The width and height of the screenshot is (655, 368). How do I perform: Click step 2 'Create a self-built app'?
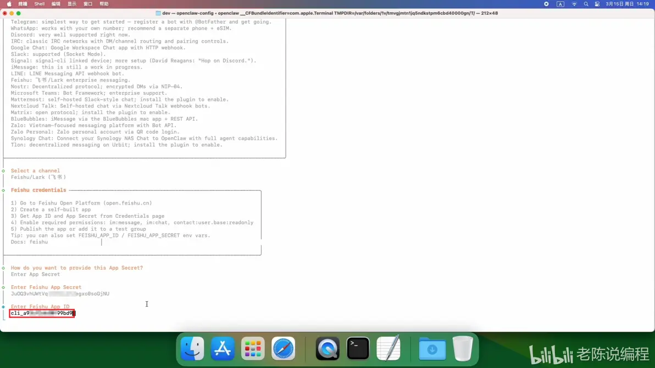point(51,210)
